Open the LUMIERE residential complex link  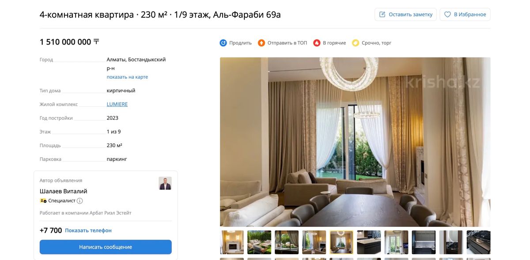tap(117, 104)
